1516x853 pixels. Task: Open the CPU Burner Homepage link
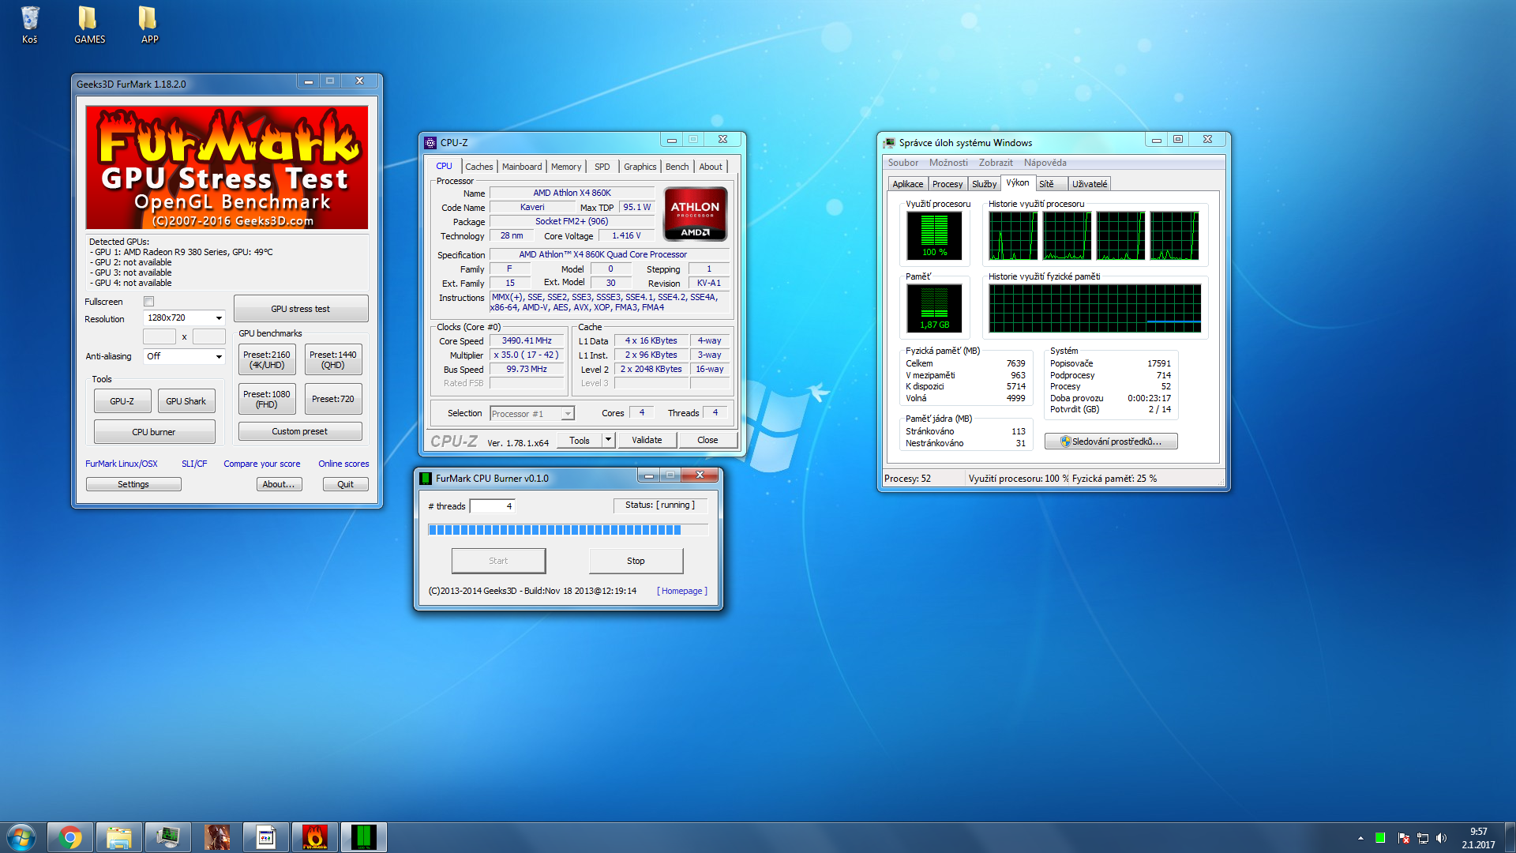pyautogui.click(x=682, y=591)
